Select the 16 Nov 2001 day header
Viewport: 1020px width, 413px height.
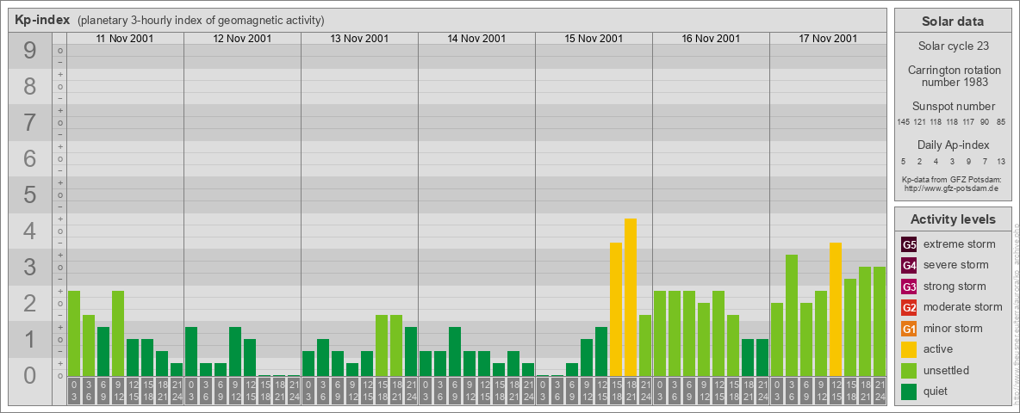click(x=711, y=39)
